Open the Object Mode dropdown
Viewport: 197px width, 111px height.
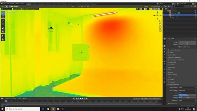coord(6,9)
